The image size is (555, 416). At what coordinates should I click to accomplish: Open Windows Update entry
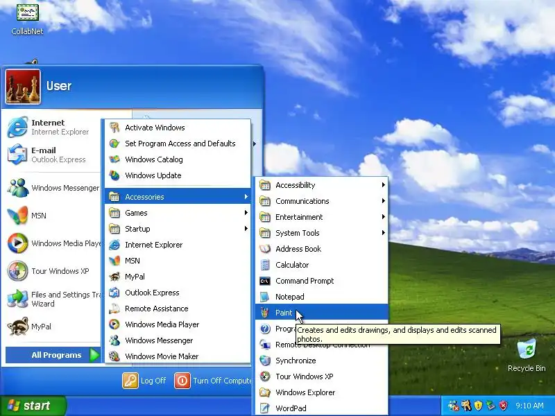pos(178,175)
